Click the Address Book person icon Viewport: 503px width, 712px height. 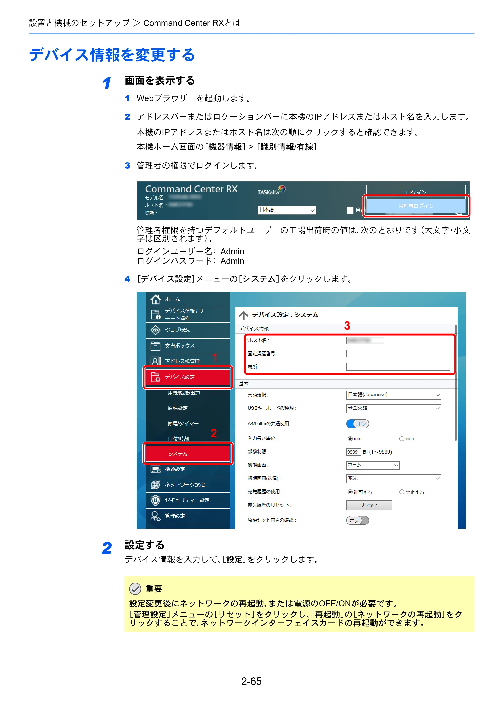[155, 361]
